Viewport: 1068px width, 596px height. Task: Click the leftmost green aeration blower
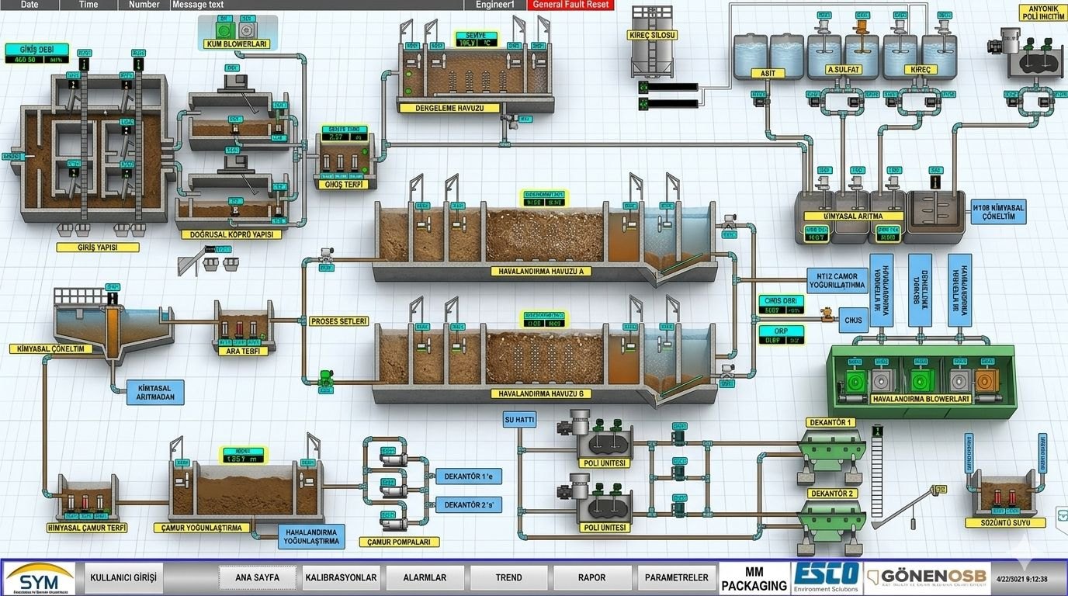tap(855, 382)
